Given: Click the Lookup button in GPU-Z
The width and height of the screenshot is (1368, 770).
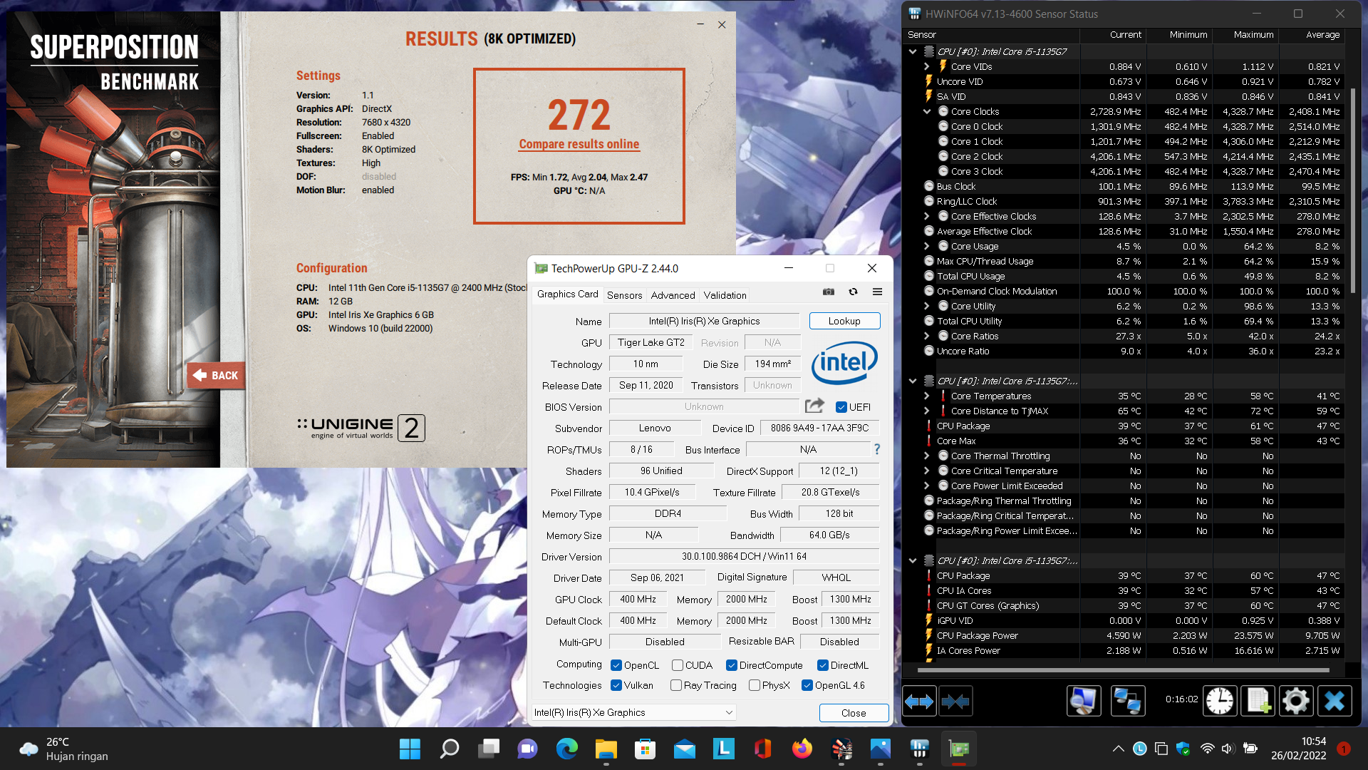Looking at the screenshot, I should pos(844,321).
